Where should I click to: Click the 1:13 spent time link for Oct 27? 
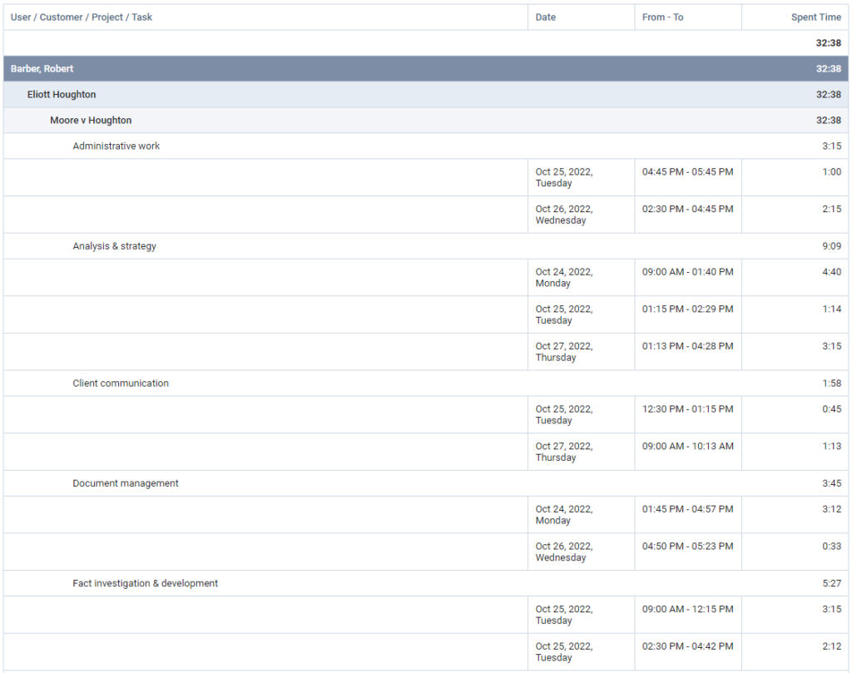point(833,446)
